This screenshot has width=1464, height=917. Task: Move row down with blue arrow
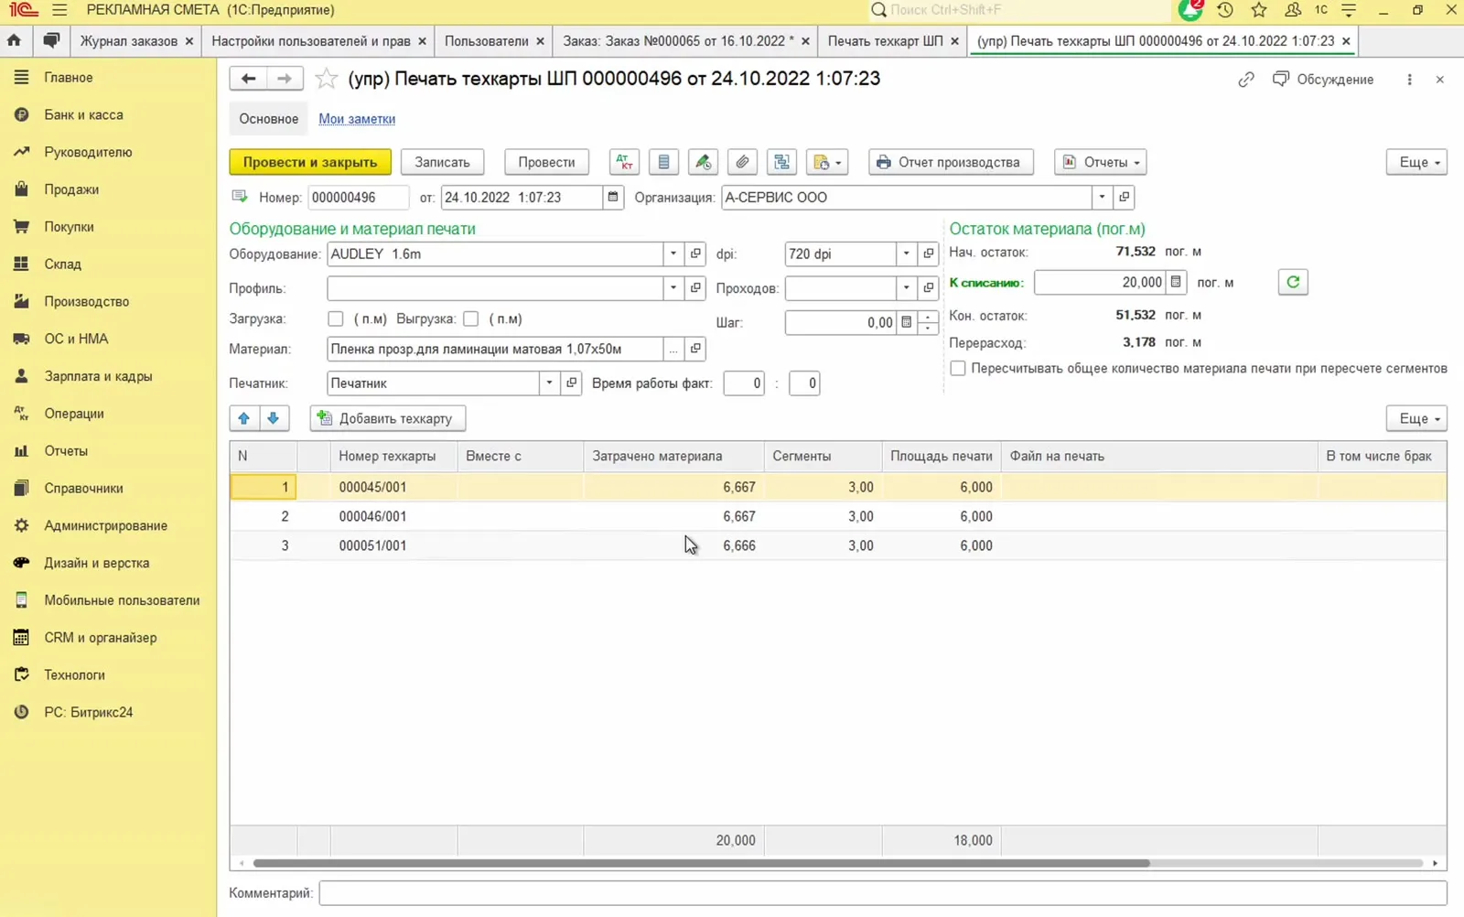coord(274,418)
